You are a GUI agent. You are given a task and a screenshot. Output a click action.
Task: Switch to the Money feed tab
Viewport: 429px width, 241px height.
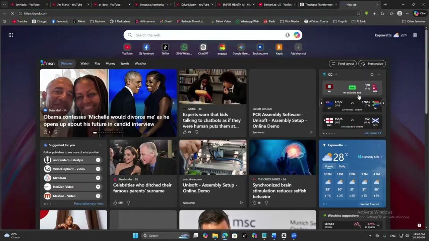(110, 63)
